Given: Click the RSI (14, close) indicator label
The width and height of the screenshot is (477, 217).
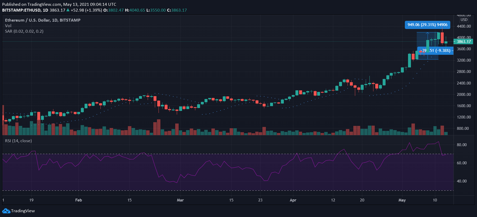Looking at the screenshot, I should (18, 141).
